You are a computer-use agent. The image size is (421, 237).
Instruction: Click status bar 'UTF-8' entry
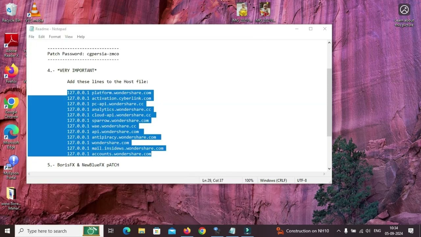(x=302, y=180)
